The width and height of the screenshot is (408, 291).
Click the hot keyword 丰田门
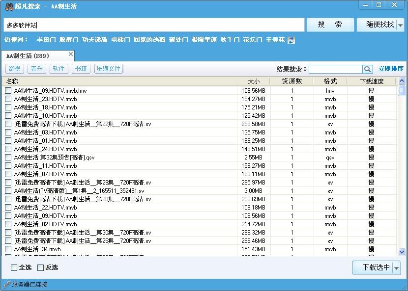46,40
